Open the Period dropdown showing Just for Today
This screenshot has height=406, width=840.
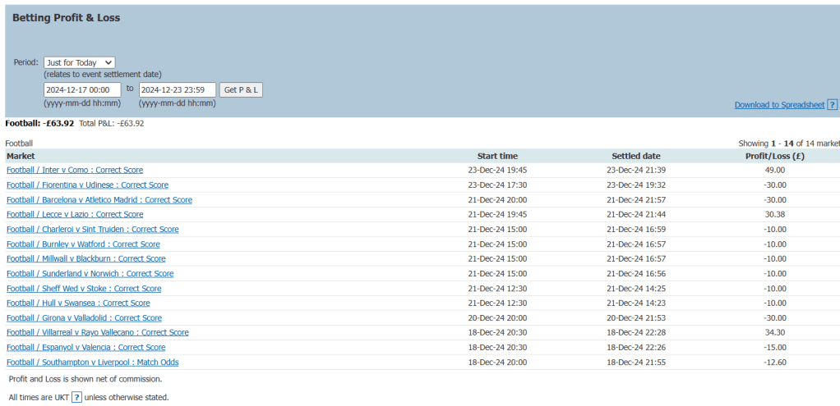(x=80, y=62)
